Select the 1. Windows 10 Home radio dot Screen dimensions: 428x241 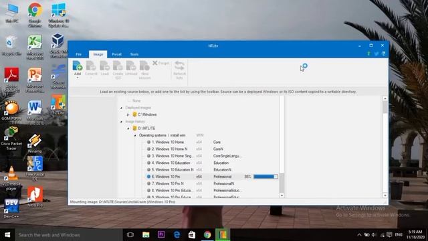point(148,142)
